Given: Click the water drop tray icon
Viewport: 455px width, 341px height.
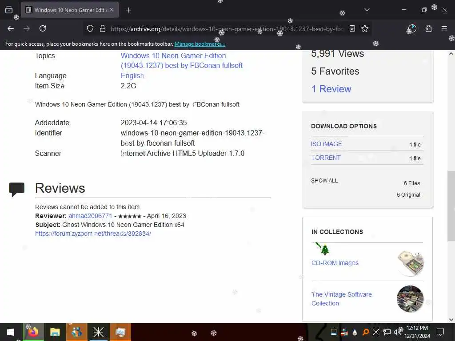Looking at the screenshot, I should pos(355,332).
